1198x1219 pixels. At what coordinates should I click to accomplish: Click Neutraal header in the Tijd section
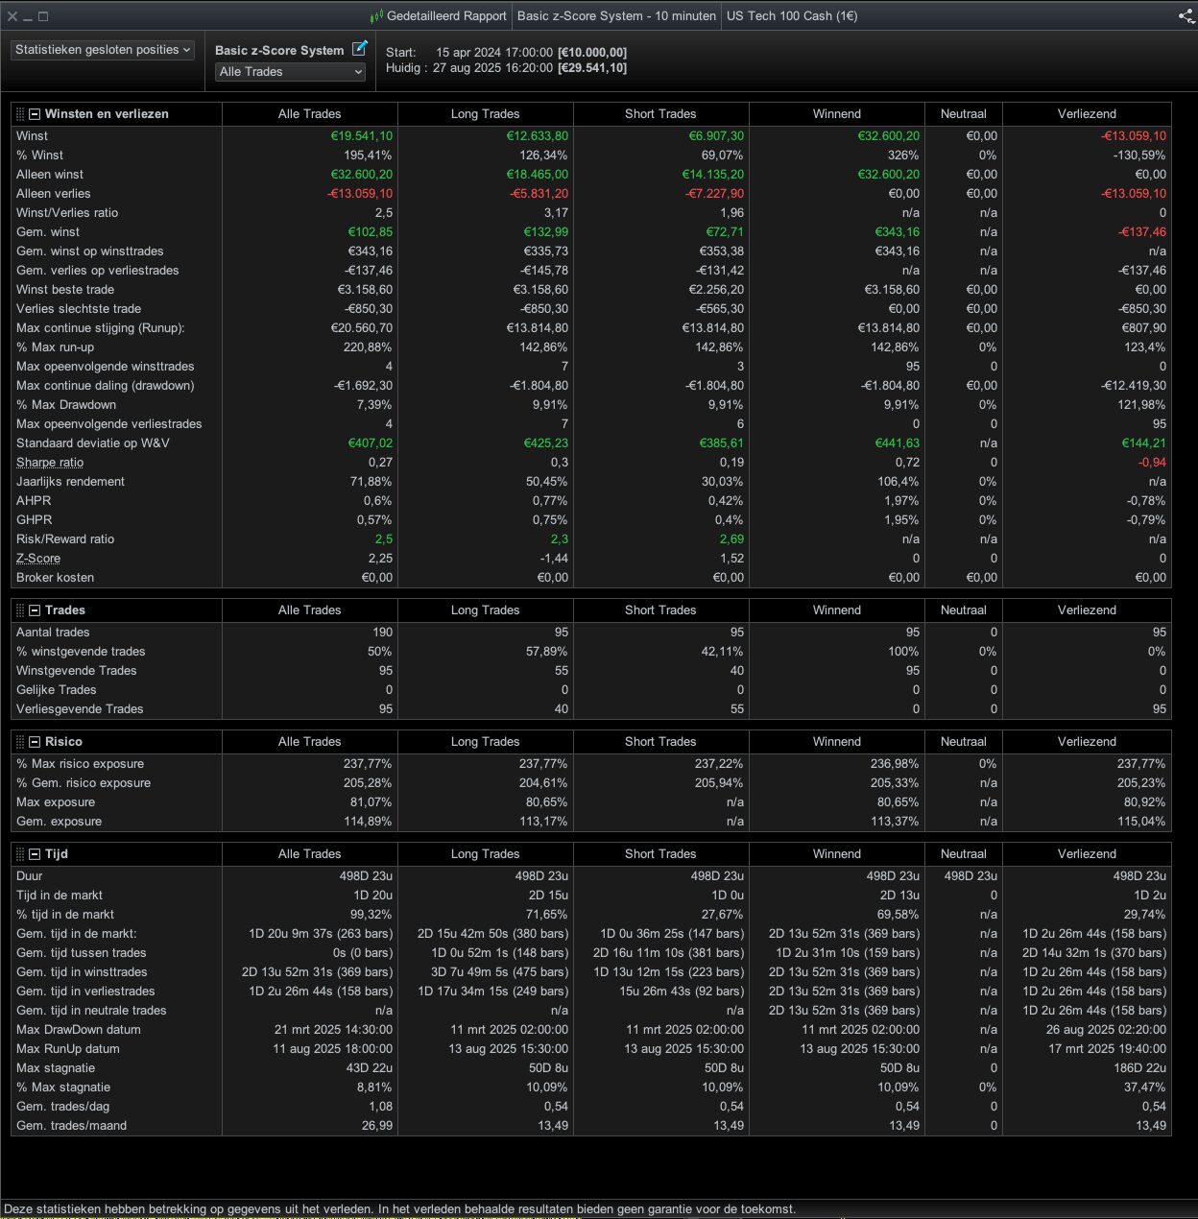(x=964, y=853)
